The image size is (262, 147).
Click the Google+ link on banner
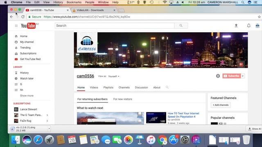click(241, 64)
